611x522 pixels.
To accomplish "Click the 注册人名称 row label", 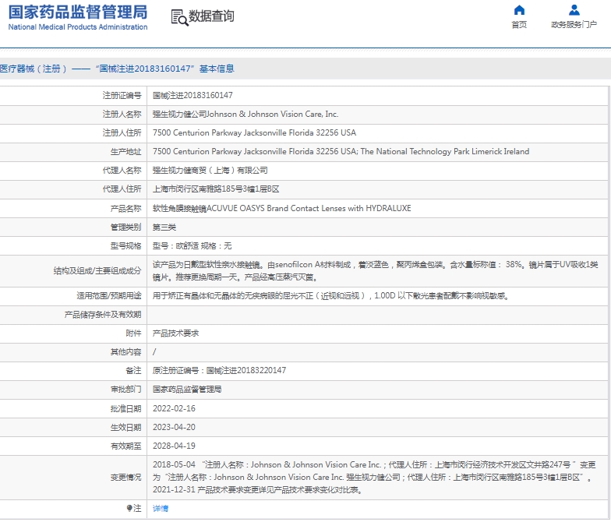I will tap(122, 114).
